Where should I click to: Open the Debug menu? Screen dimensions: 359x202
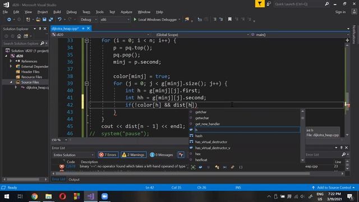[x=71, y=12]
